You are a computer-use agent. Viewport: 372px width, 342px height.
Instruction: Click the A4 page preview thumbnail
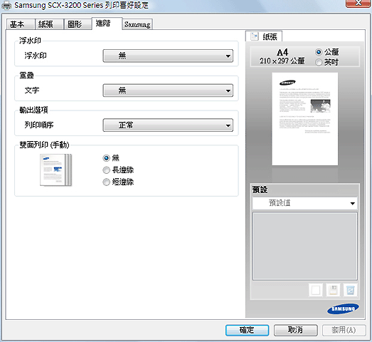tap(305, 119)
